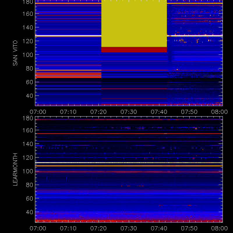
Task: Click the 08:00 time label under the San Vito plot
Action: click(x=220, y=112)
